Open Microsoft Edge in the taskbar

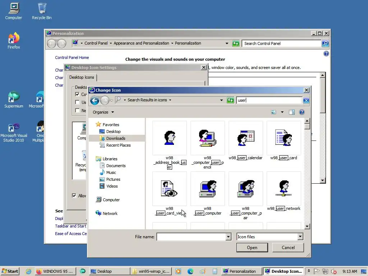pos(190,271)
